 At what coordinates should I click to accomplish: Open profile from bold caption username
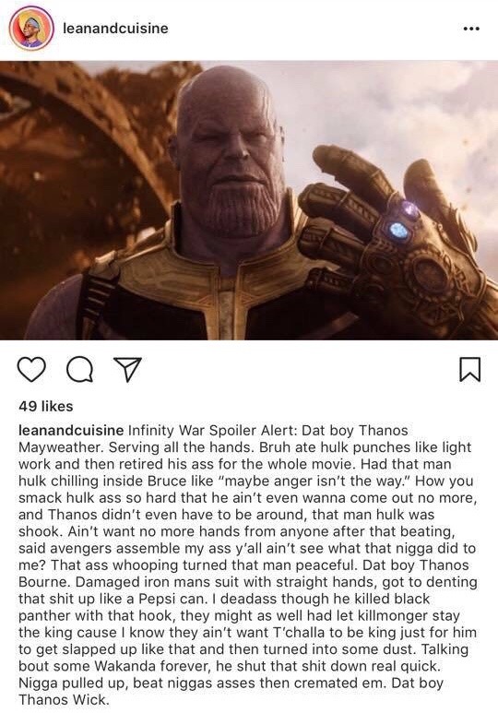click(71, 430)
